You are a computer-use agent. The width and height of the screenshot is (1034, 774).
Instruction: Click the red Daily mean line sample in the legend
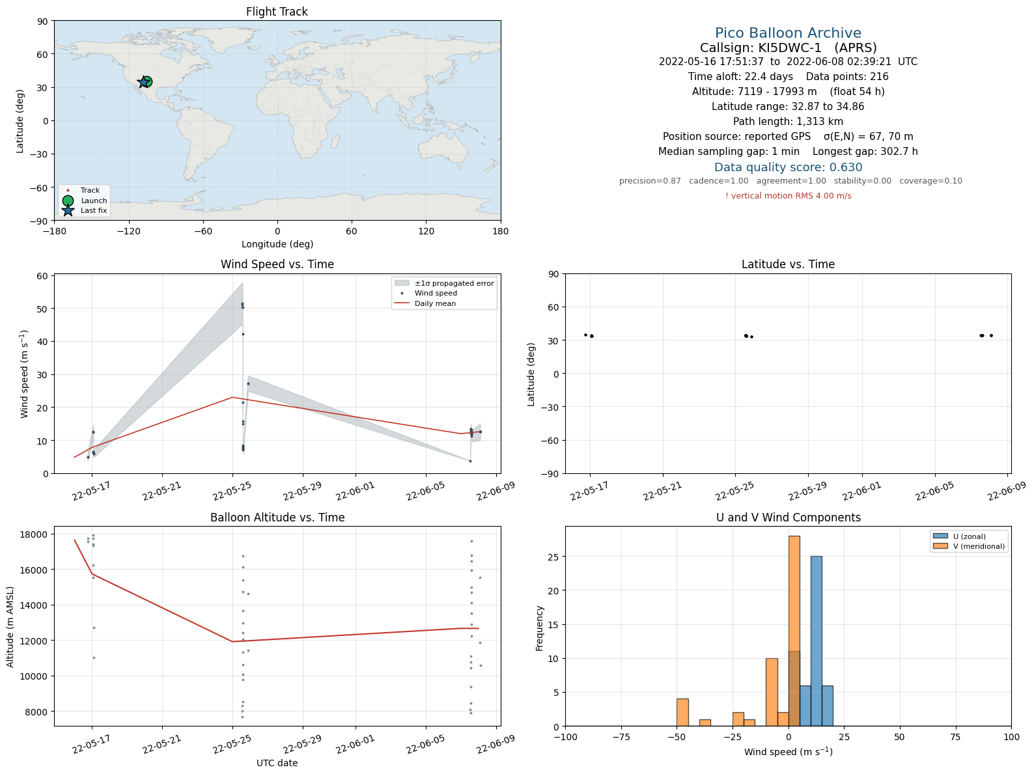pyautogui.click(x=402, y=303)
